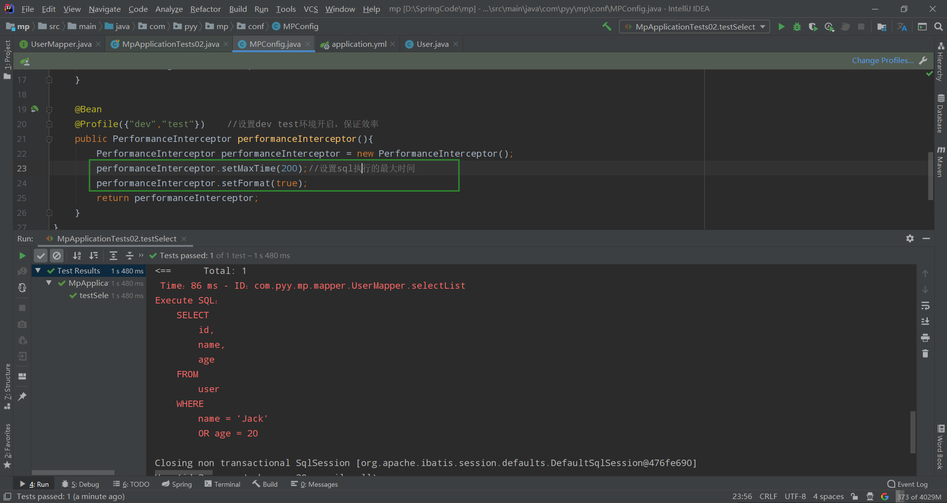Image resolution: width=947 pixels, height=503 pixels.
Task: Open the Refactor menu
Action: click(205, 9)
